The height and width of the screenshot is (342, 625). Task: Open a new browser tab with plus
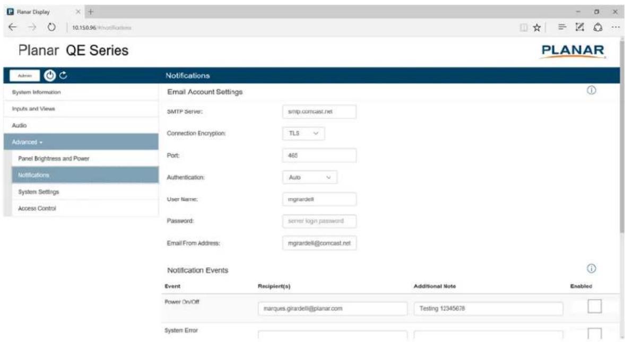click(x=91, y=12)
